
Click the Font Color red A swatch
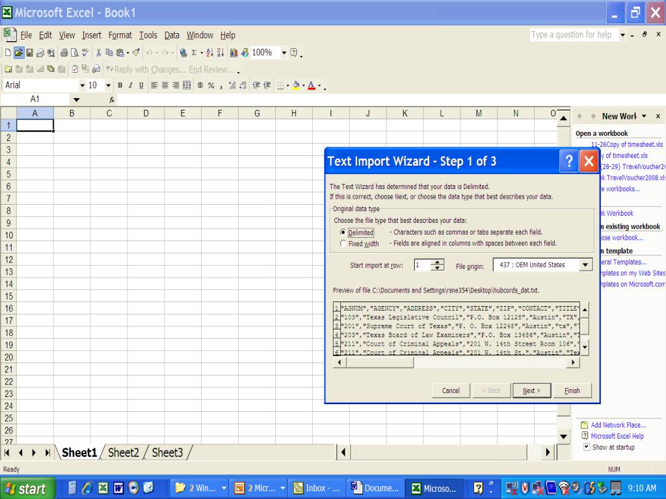312,85
